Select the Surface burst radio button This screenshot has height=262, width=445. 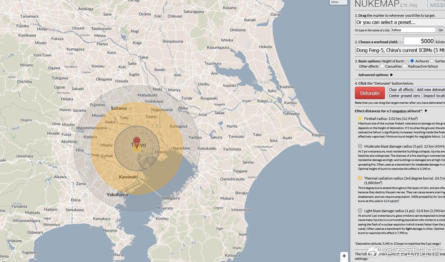click(432, 61)
